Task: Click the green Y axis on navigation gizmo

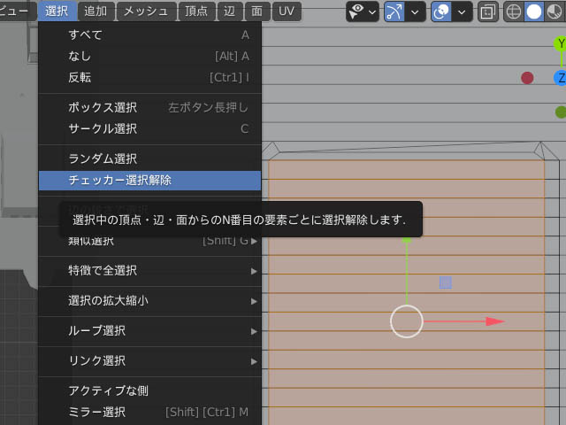Action: coord(560,43)
